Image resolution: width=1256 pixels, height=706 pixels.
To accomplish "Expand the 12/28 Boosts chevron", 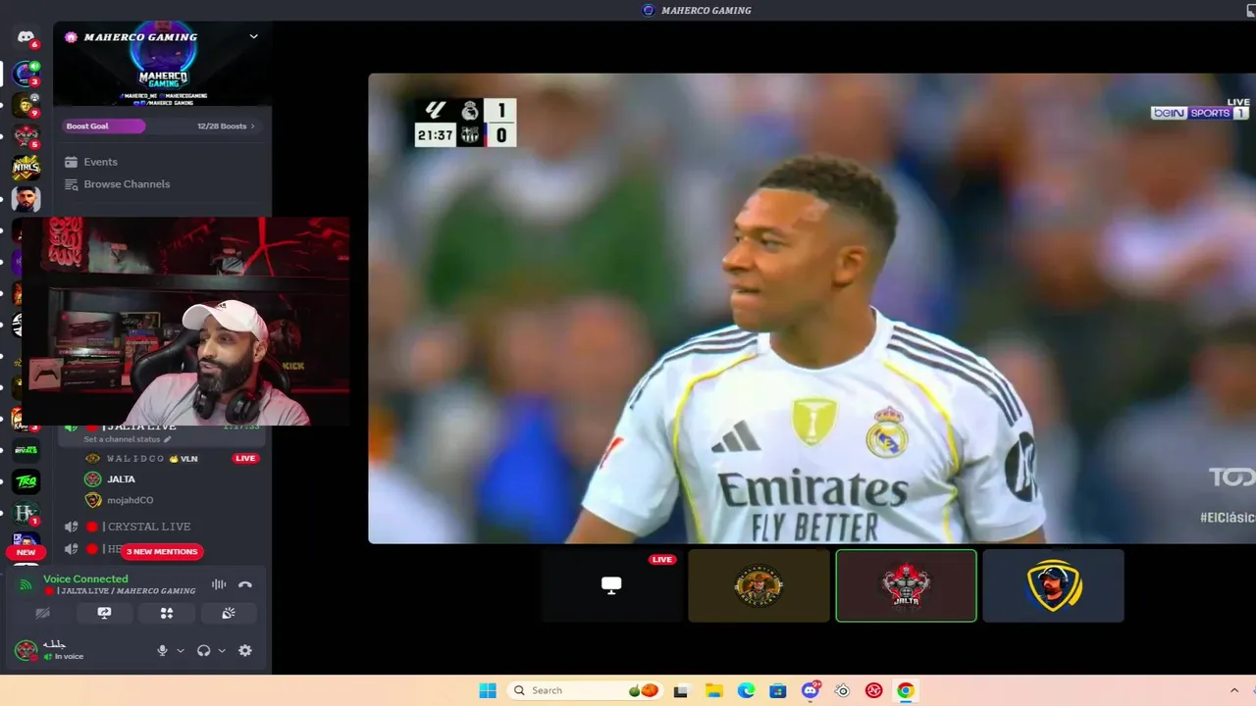I will click(x=252, y=126).
